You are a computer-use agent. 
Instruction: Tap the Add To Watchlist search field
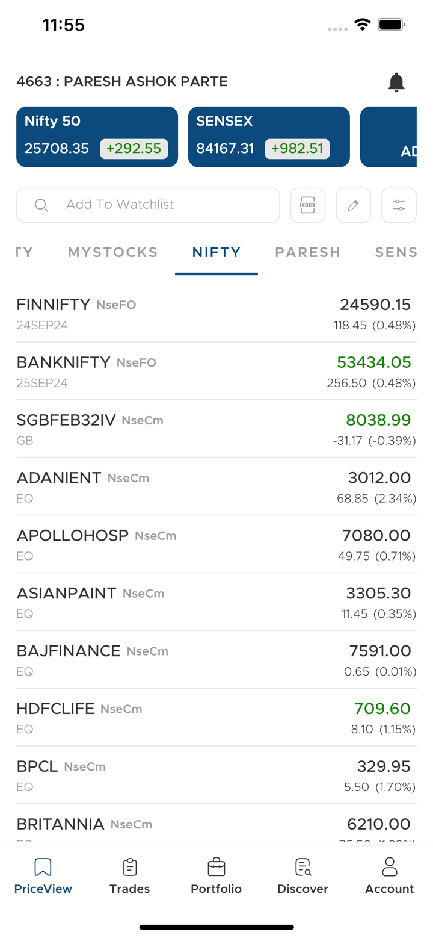click(148, 205)
